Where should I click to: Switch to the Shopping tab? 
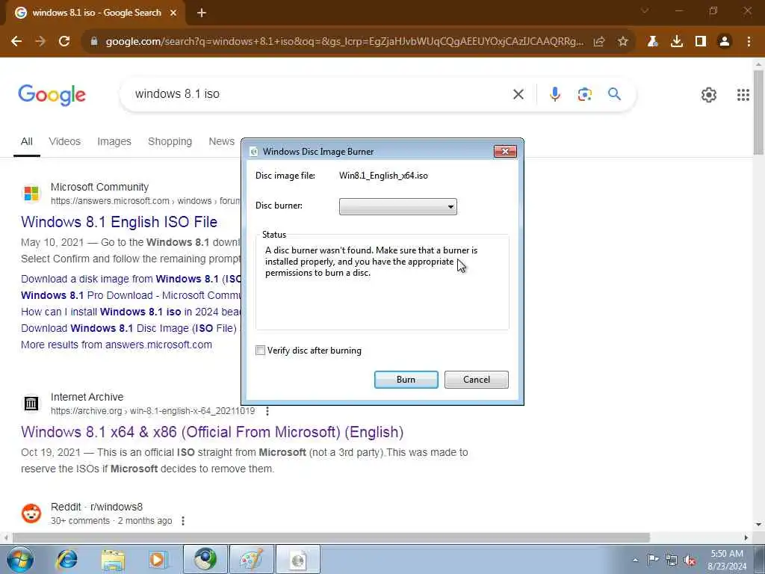[170, 141]
